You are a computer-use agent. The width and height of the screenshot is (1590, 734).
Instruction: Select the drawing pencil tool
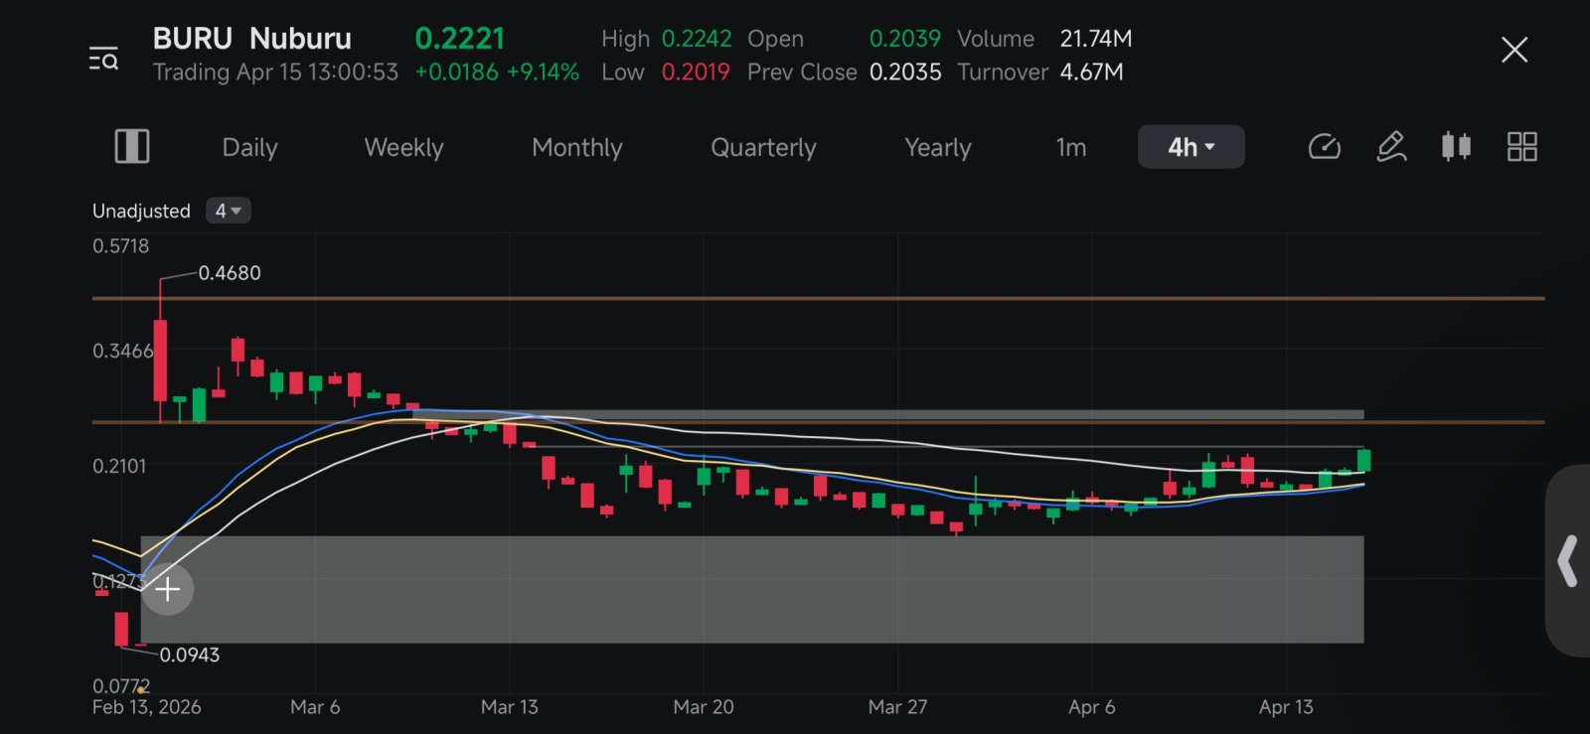[x=1391, y=147]
